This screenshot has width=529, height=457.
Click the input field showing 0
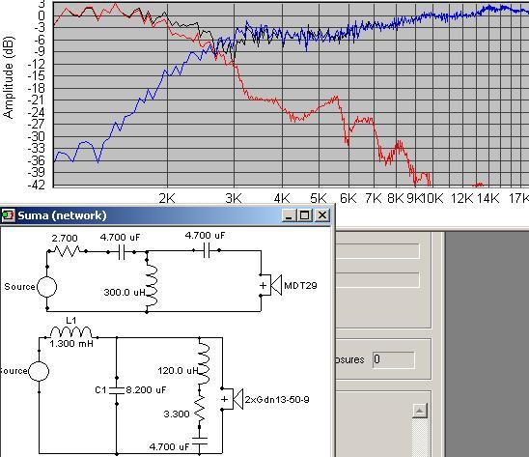[x=394, y=359]
